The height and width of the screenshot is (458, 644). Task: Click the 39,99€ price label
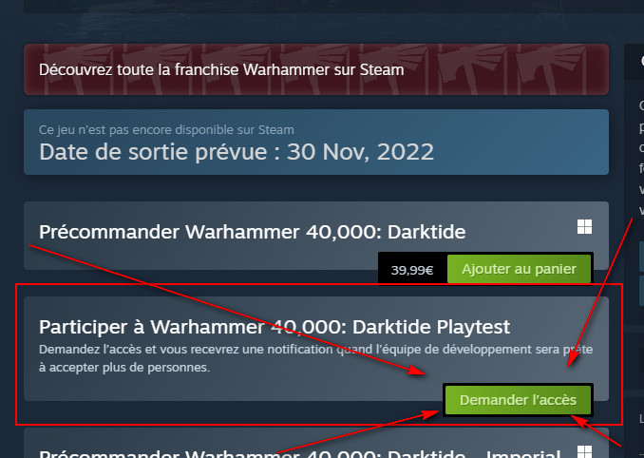point(412,270)
